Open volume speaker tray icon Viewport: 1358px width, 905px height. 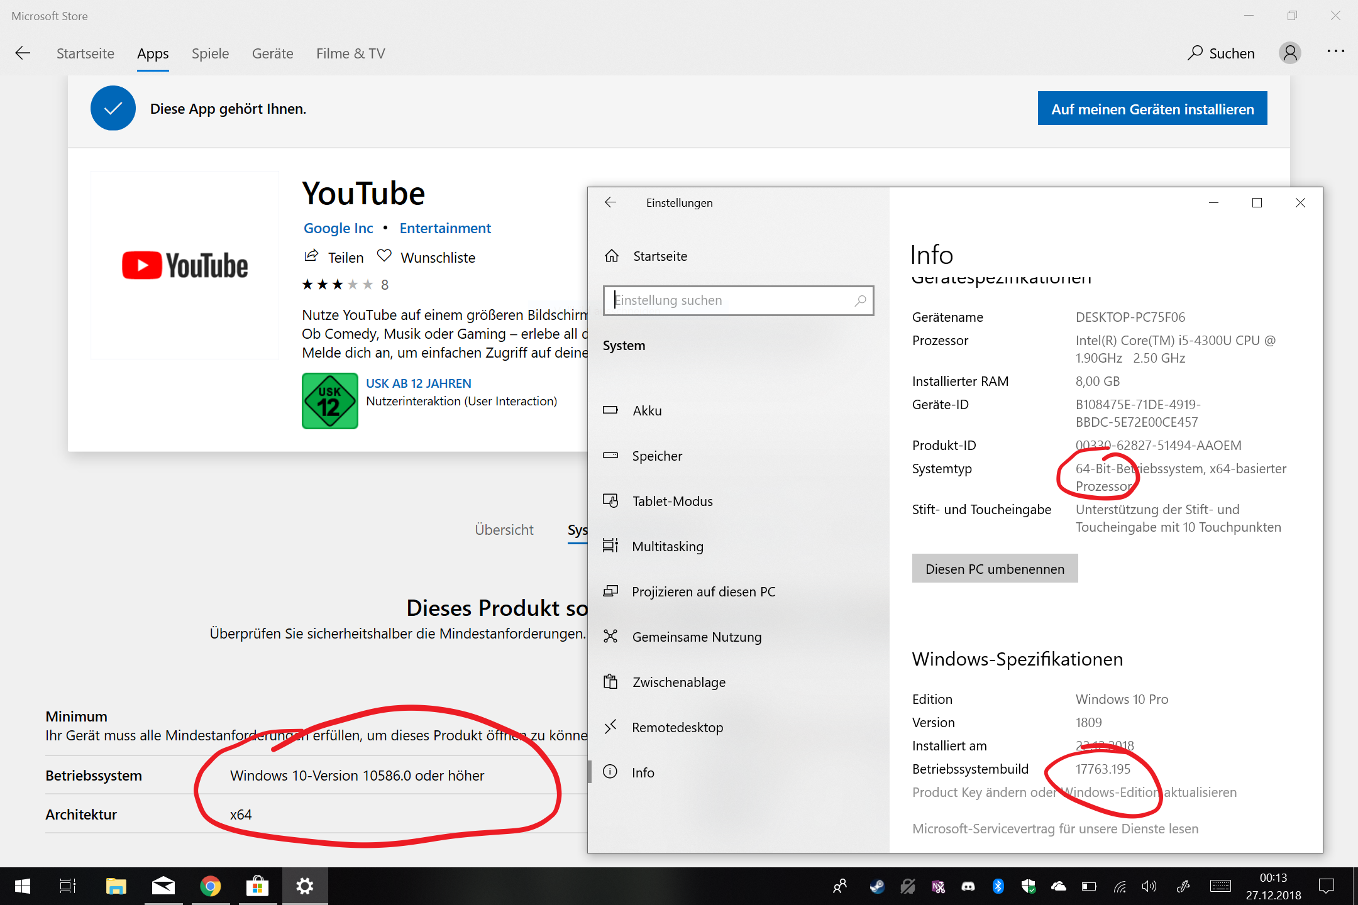[1149, 886]
